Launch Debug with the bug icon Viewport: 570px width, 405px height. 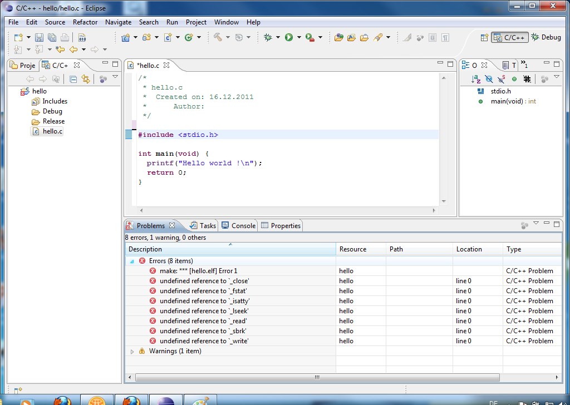click(268, 38)
